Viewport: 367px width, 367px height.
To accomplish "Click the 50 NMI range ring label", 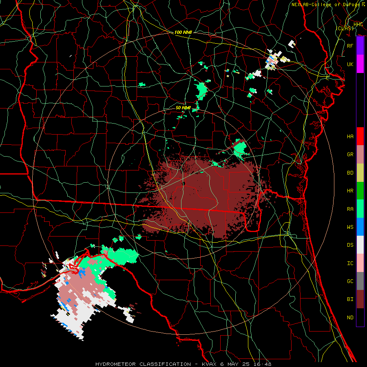I will [183, 108].
